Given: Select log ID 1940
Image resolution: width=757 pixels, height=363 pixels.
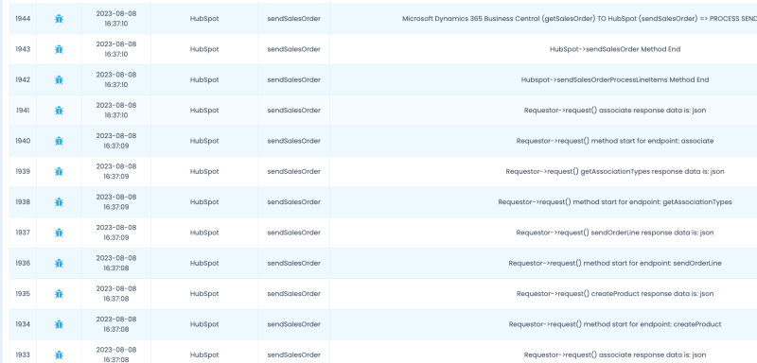Looking at the screenshot, I should [23, 141].
